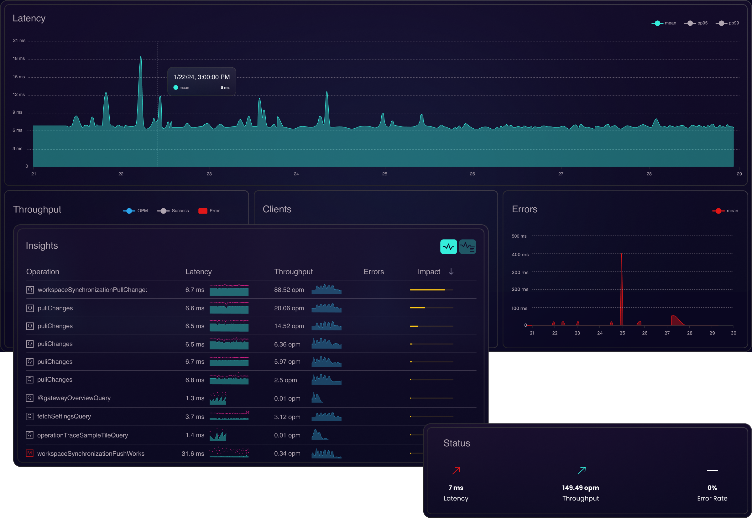
Task: Click the red mutation icon beside workspaceSynchronizationPushWorks
Action: pyautogui.click(x=29, y=453)
